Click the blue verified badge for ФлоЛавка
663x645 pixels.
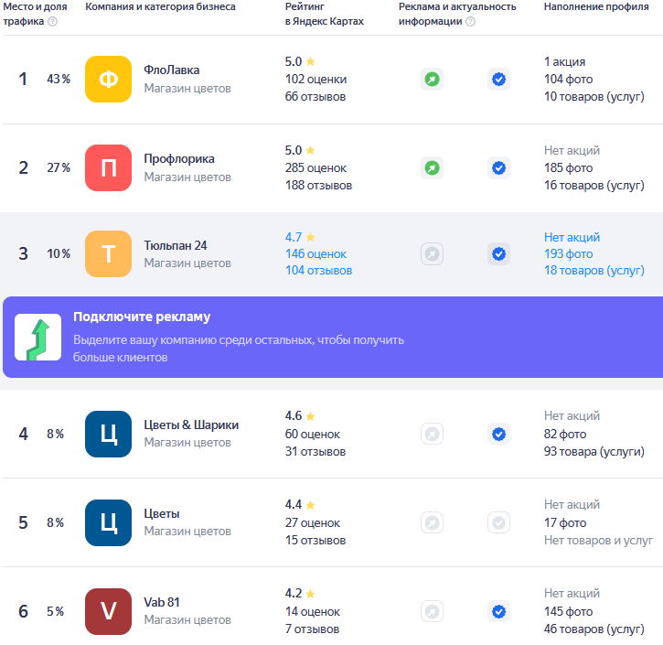coord(498,80)
